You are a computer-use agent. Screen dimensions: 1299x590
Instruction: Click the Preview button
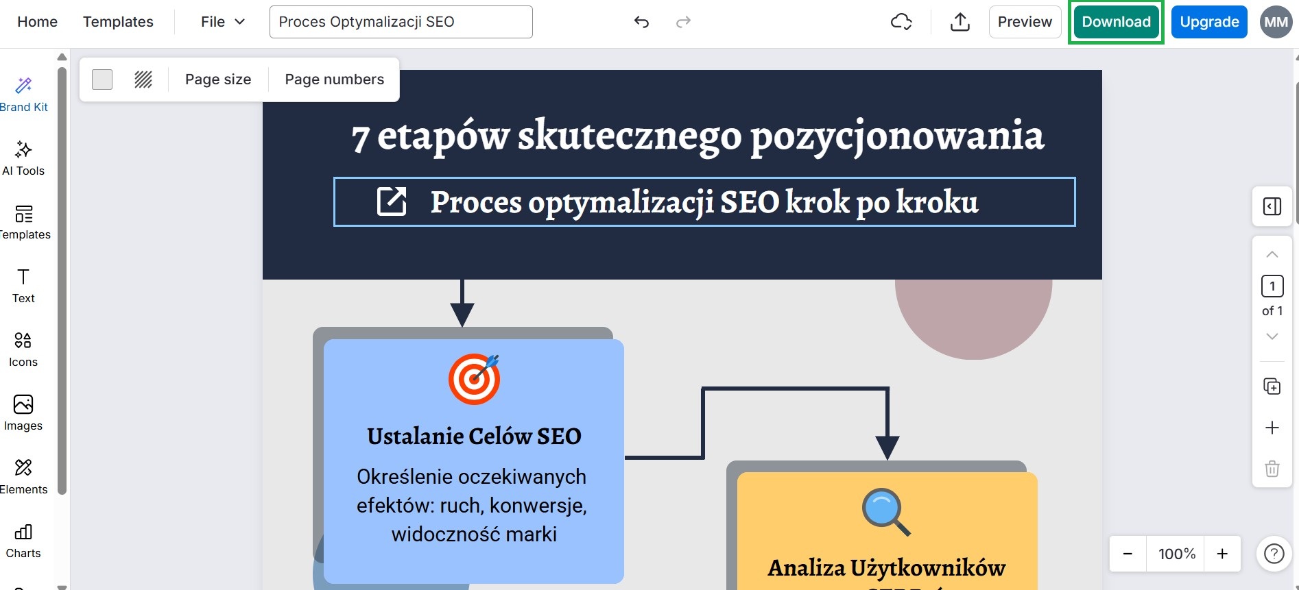click(1025, 22)
